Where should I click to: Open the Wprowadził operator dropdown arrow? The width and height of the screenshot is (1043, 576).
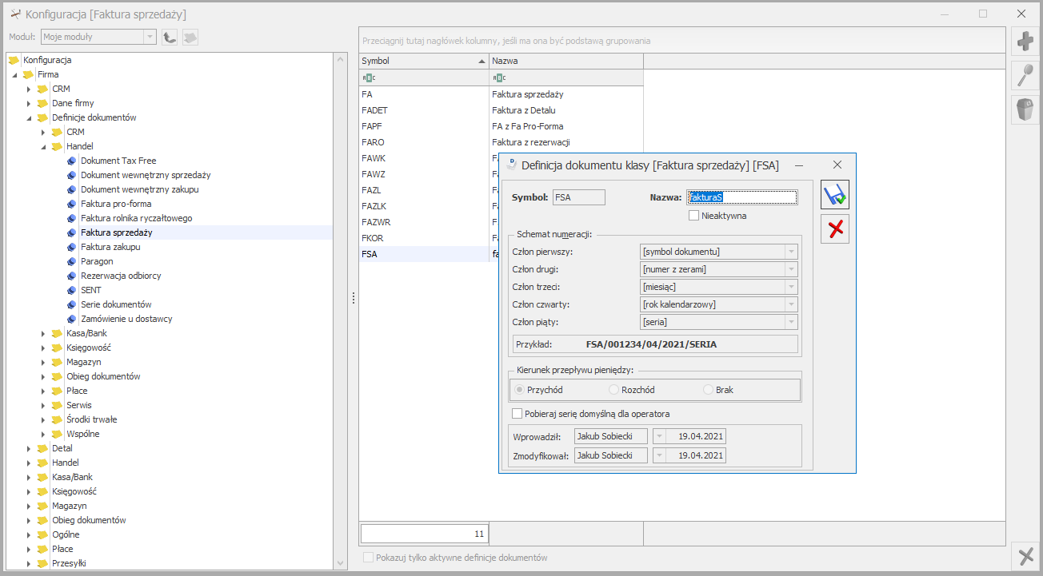pos(659,436)
